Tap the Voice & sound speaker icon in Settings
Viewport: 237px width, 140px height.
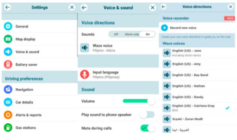pos(8,52)
